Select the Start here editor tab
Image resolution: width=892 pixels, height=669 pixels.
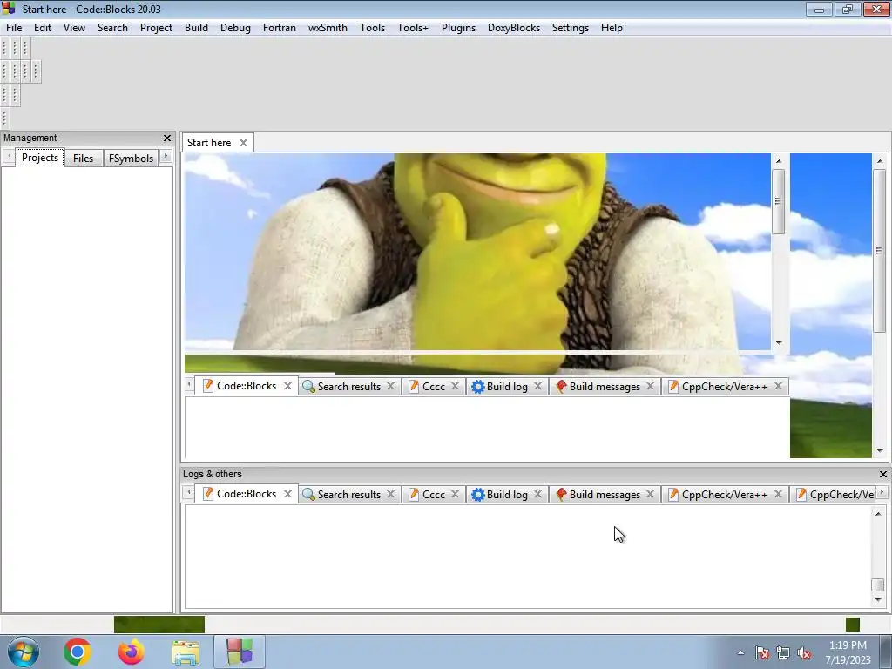[209, 143]
